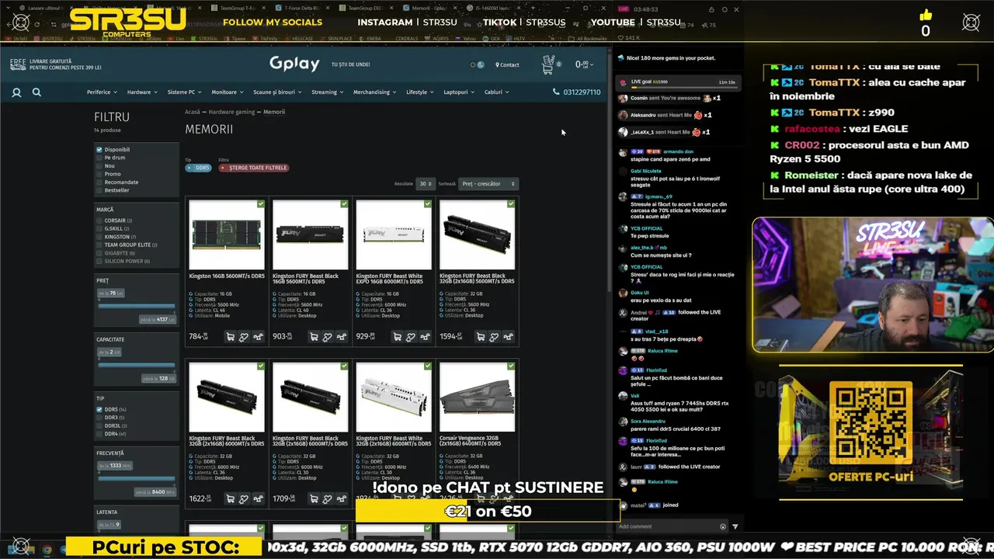Click ȘTERGE TOATE FILTRELE button
994x559 pixels.
(x=254, y=168)
